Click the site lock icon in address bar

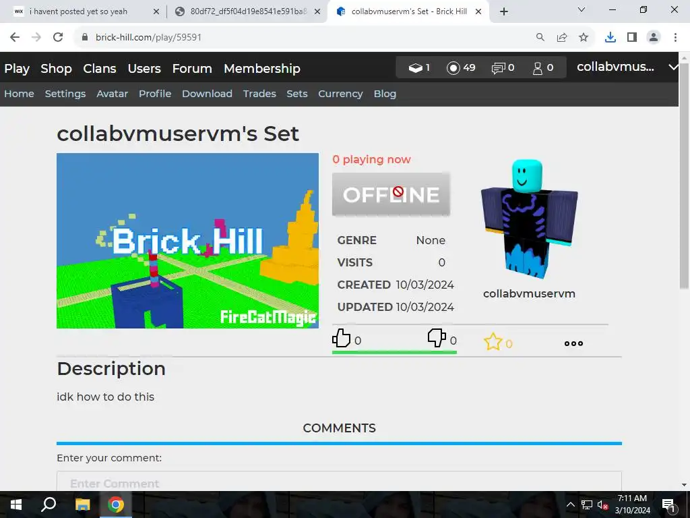(85, 37)
